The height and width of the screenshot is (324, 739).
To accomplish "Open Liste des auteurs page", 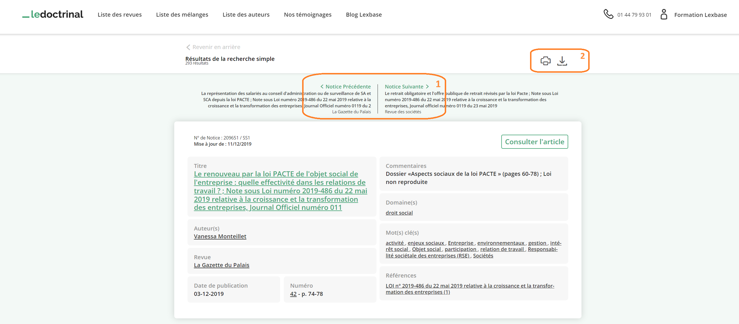I will pyautogui.click(x=246, y=15).
